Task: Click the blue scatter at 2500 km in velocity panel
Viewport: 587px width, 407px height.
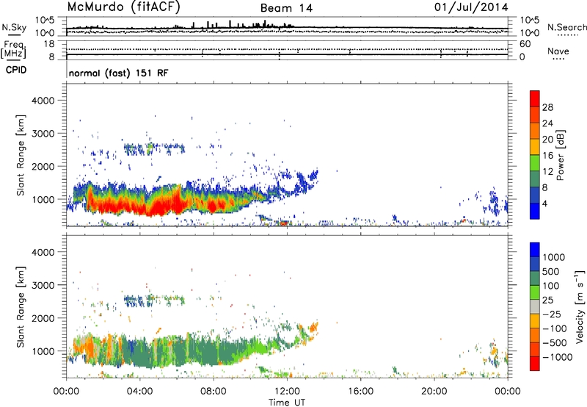Action: (x=134, y=300)
